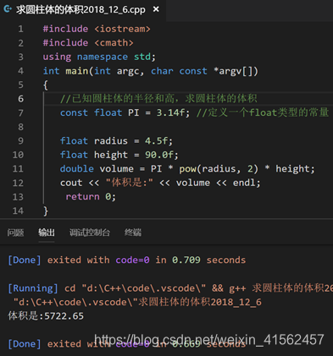
Task: Click the output path "d:\C++\code\.vscode\" on second line
Action: coord(75,302)
